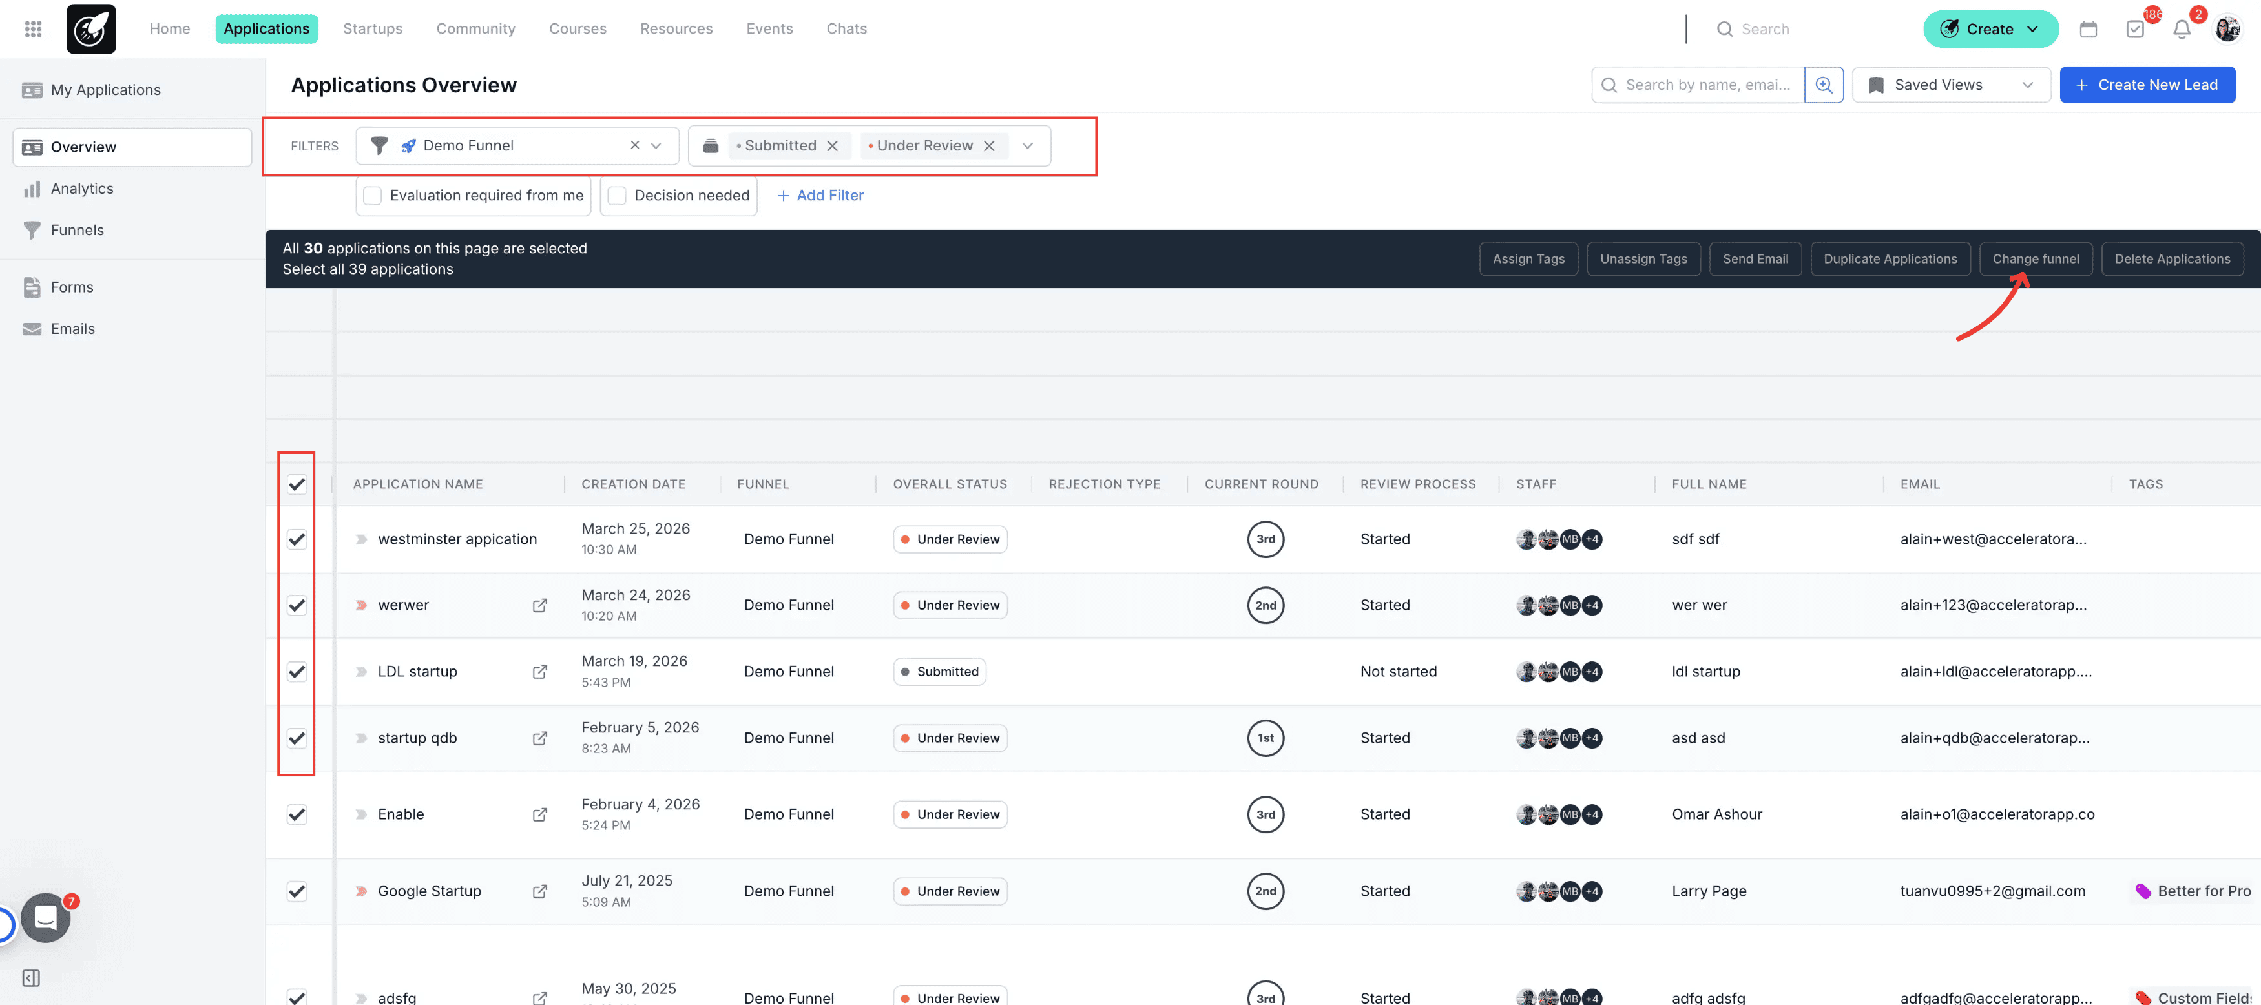2261x1005 pixels.
Task: Open the chat support bubble
Action: (45, 918)
